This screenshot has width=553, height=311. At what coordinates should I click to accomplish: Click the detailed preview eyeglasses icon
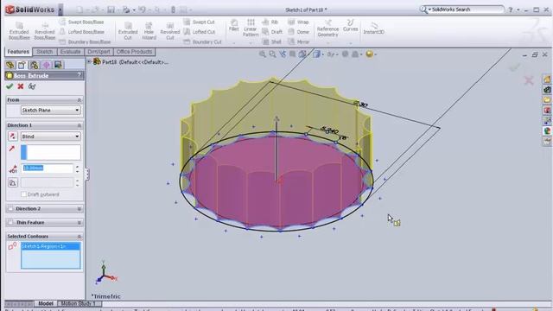pos(32,86)
